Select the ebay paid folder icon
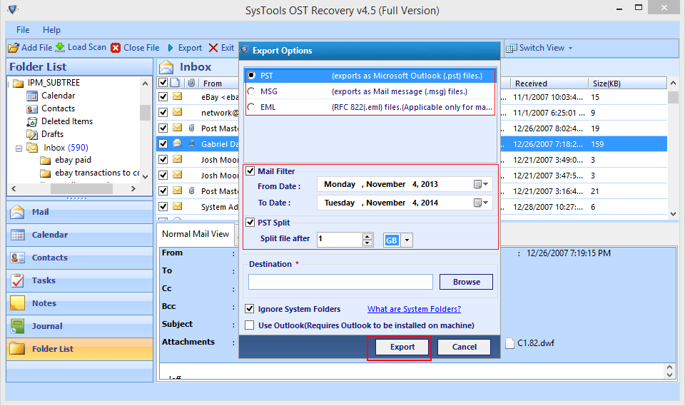The height and width of the screenshot is (406, 685). tap(46, 161)
